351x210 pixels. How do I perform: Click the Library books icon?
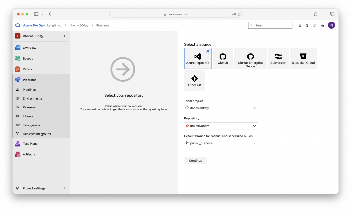click(17, 116)
